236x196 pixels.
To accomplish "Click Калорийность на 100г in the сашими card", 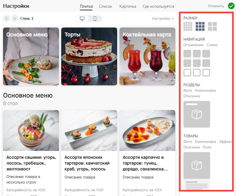I will click(x=26, y=190).
